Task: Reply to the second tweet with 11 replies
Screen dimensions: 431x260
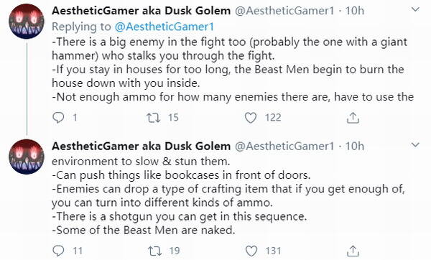Action: click(x=58, y=251)
